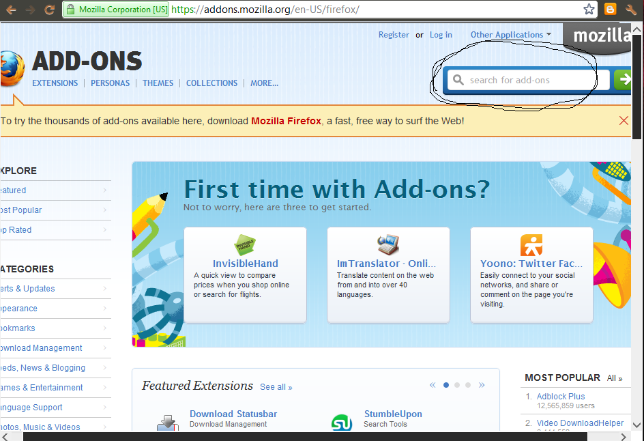Open the EXTENSIONS navigation tab
Screen dimensions: 644x441
click(55, 83)
